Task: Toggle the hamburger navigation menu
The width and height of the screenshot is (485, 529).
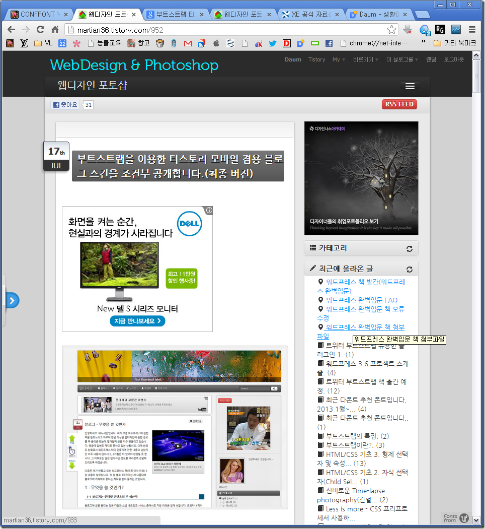Action: point(410,86)
